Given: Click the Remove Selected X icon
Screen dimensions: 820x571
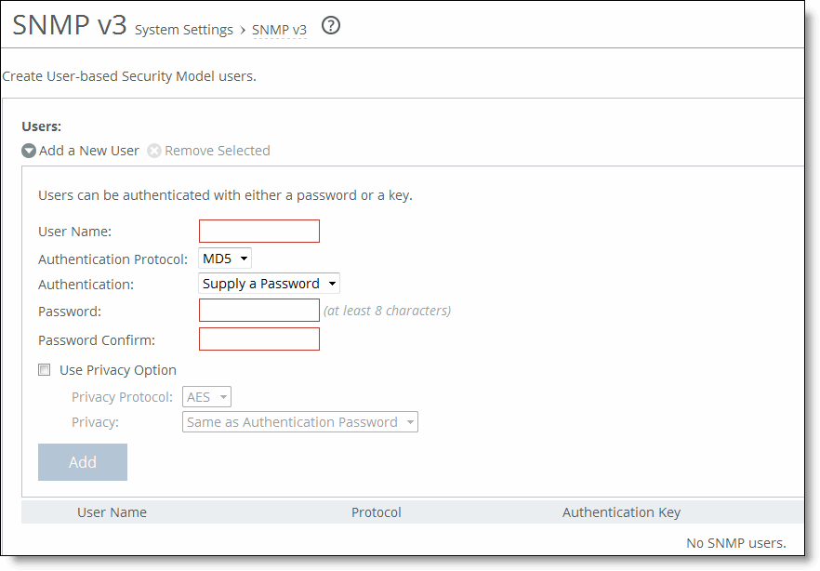Looking at the screenshot, I should [154, 150].
